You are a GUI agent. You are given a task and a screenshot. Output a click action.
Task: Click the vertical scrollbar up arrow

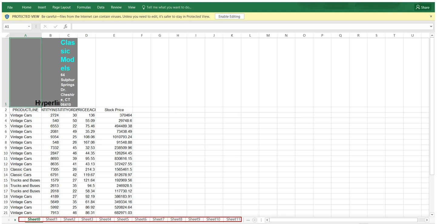(x=432, y=35)
